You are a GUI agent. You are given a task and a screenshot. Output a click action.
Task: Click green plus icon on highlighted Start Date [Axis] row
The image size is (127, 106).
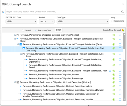click(x=114, y=48)
